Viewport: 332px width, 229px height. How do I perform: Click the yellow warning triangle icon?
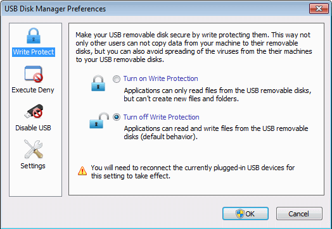click(82, 171)
